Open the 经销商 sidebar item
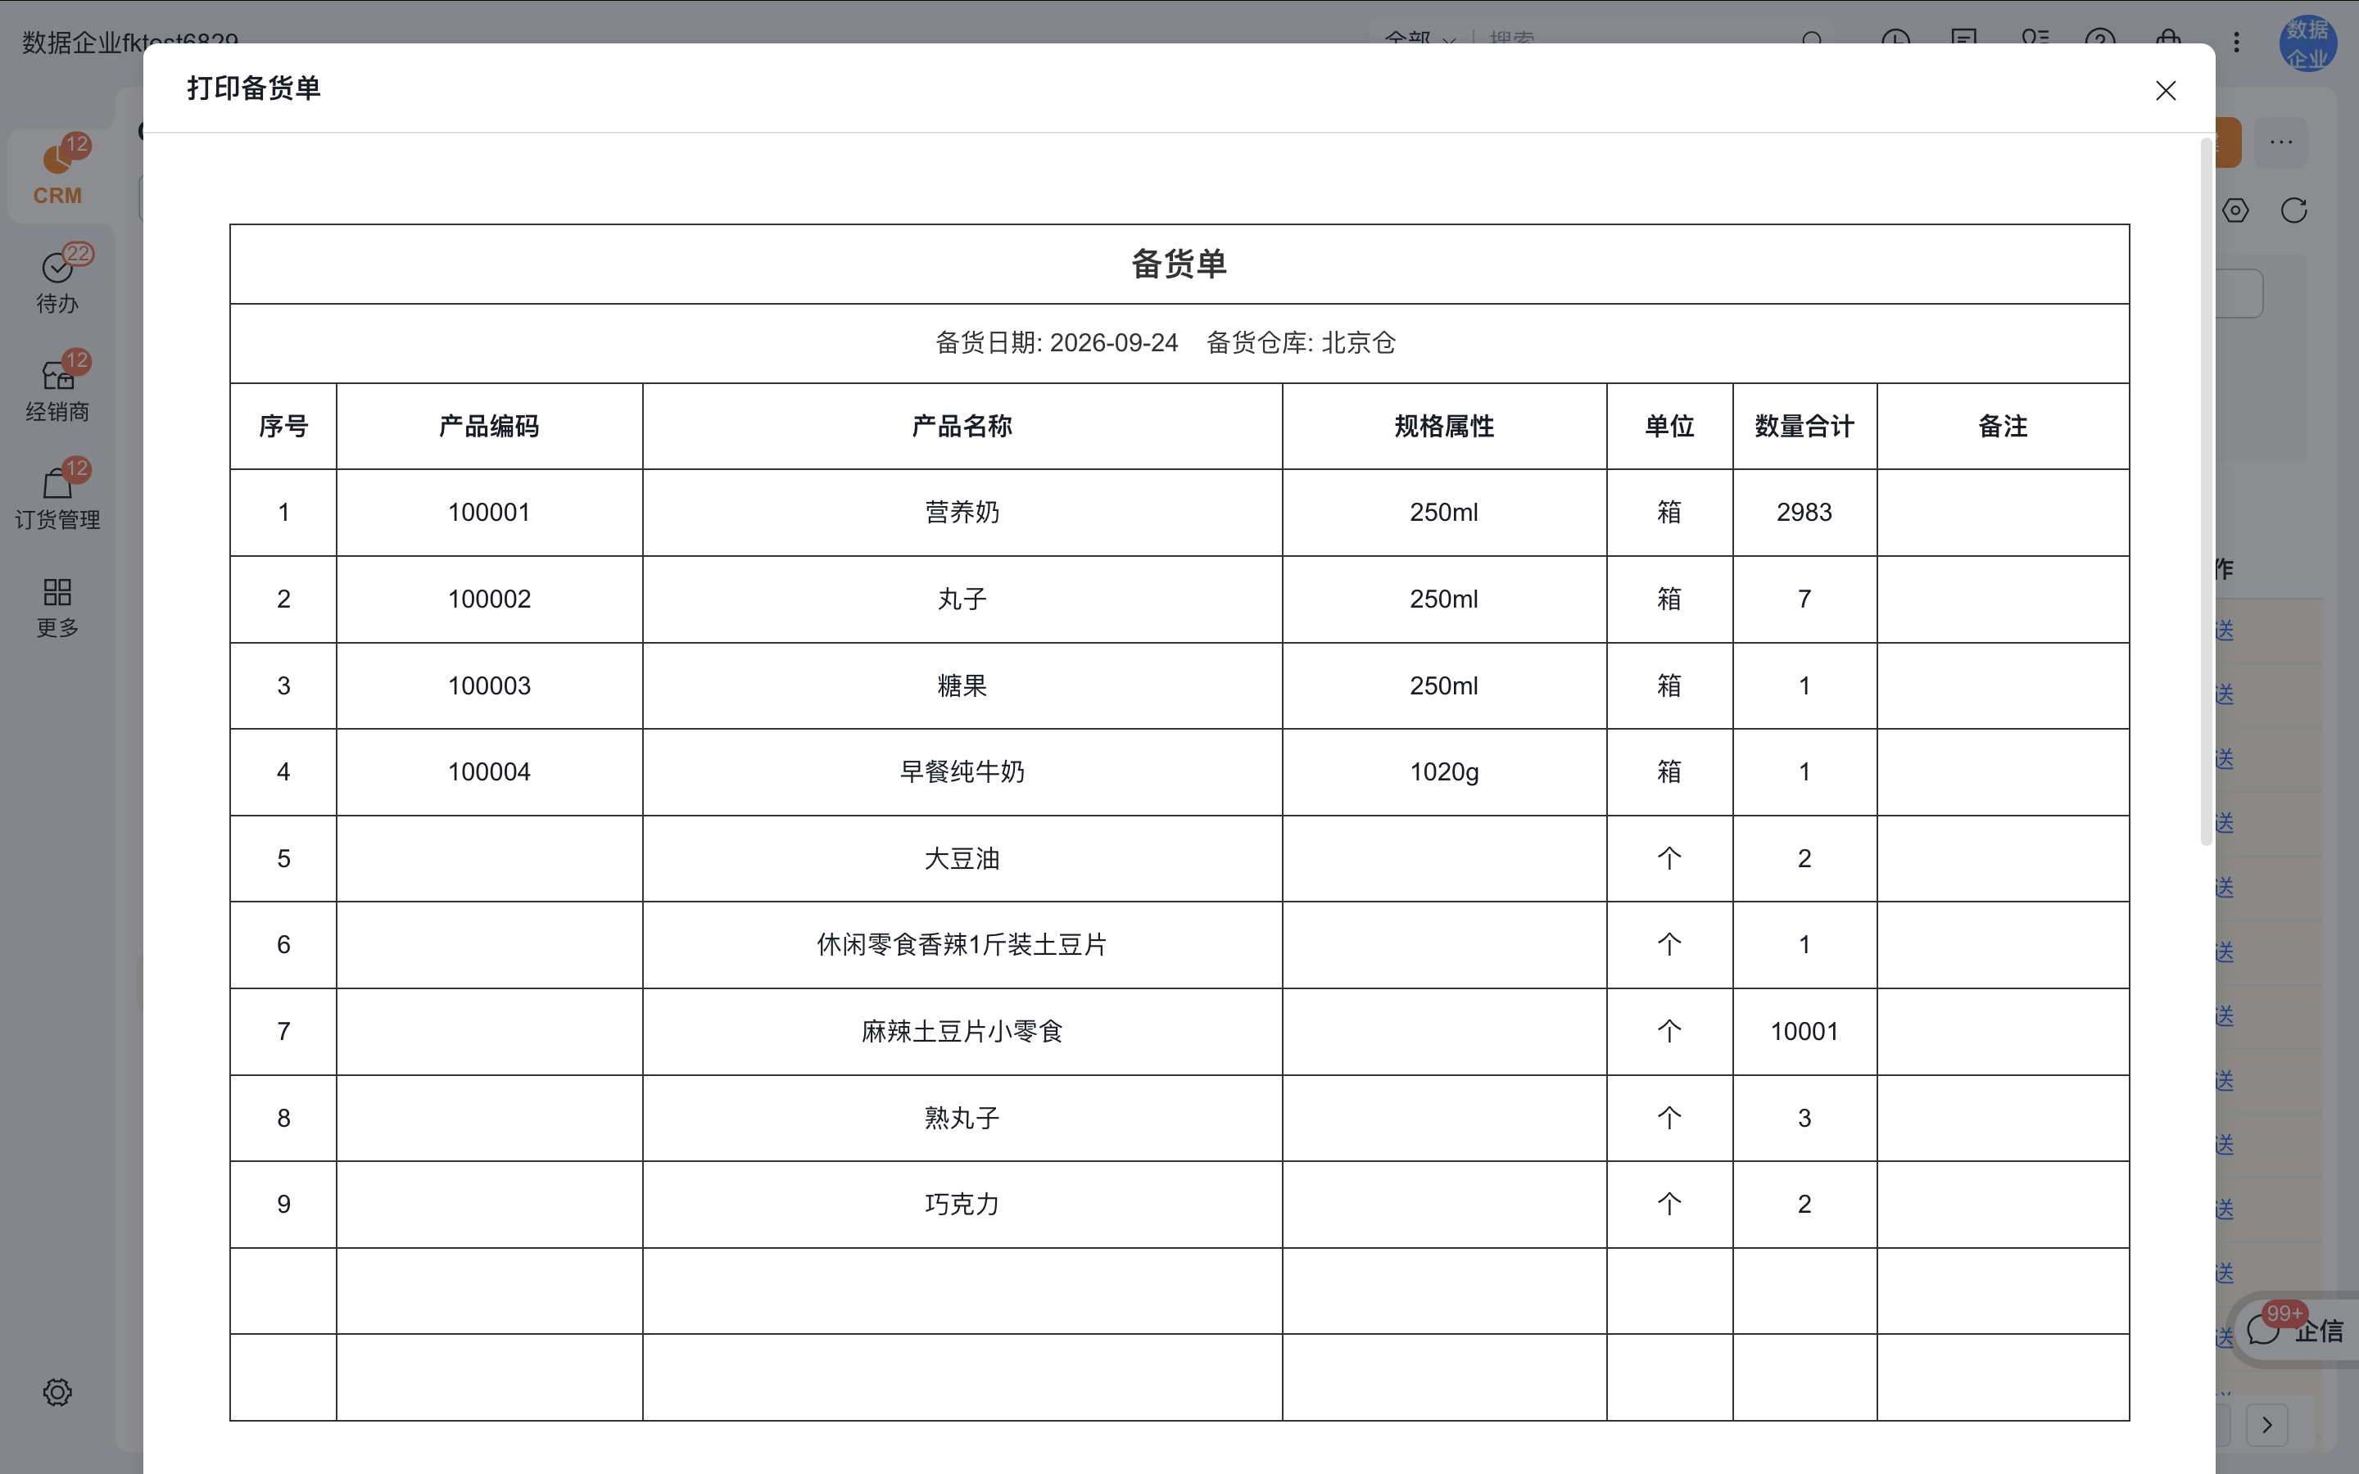This screenshot has height=1474, width=2359. coord(57,389)
